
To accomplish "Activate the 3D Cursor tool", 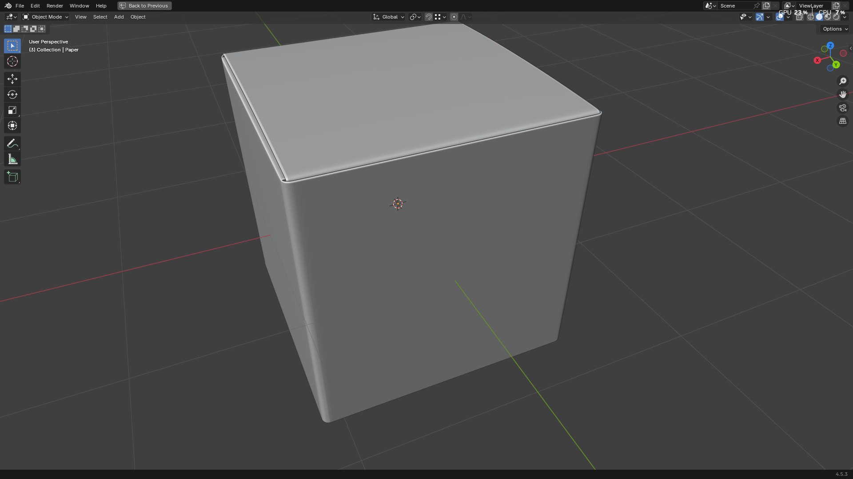I will 12,61.
